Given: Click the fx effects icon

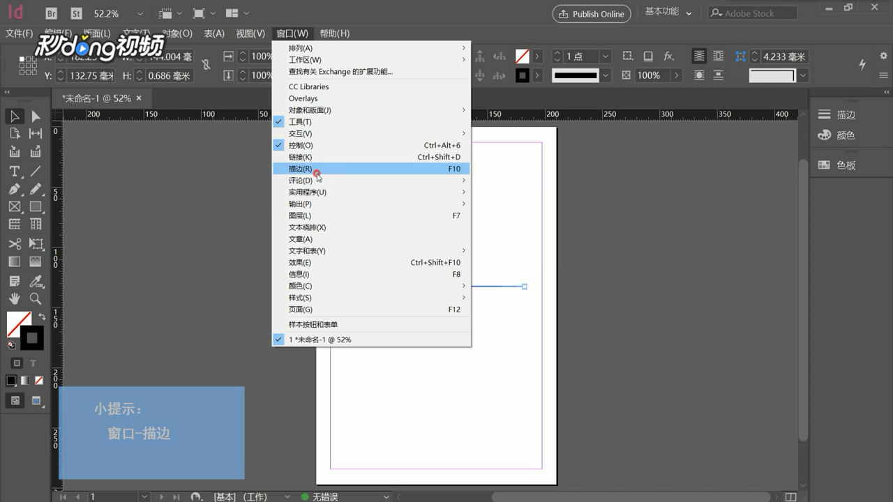Looking at the screenshot, I should pyautogui.click(x=668, y=56).
